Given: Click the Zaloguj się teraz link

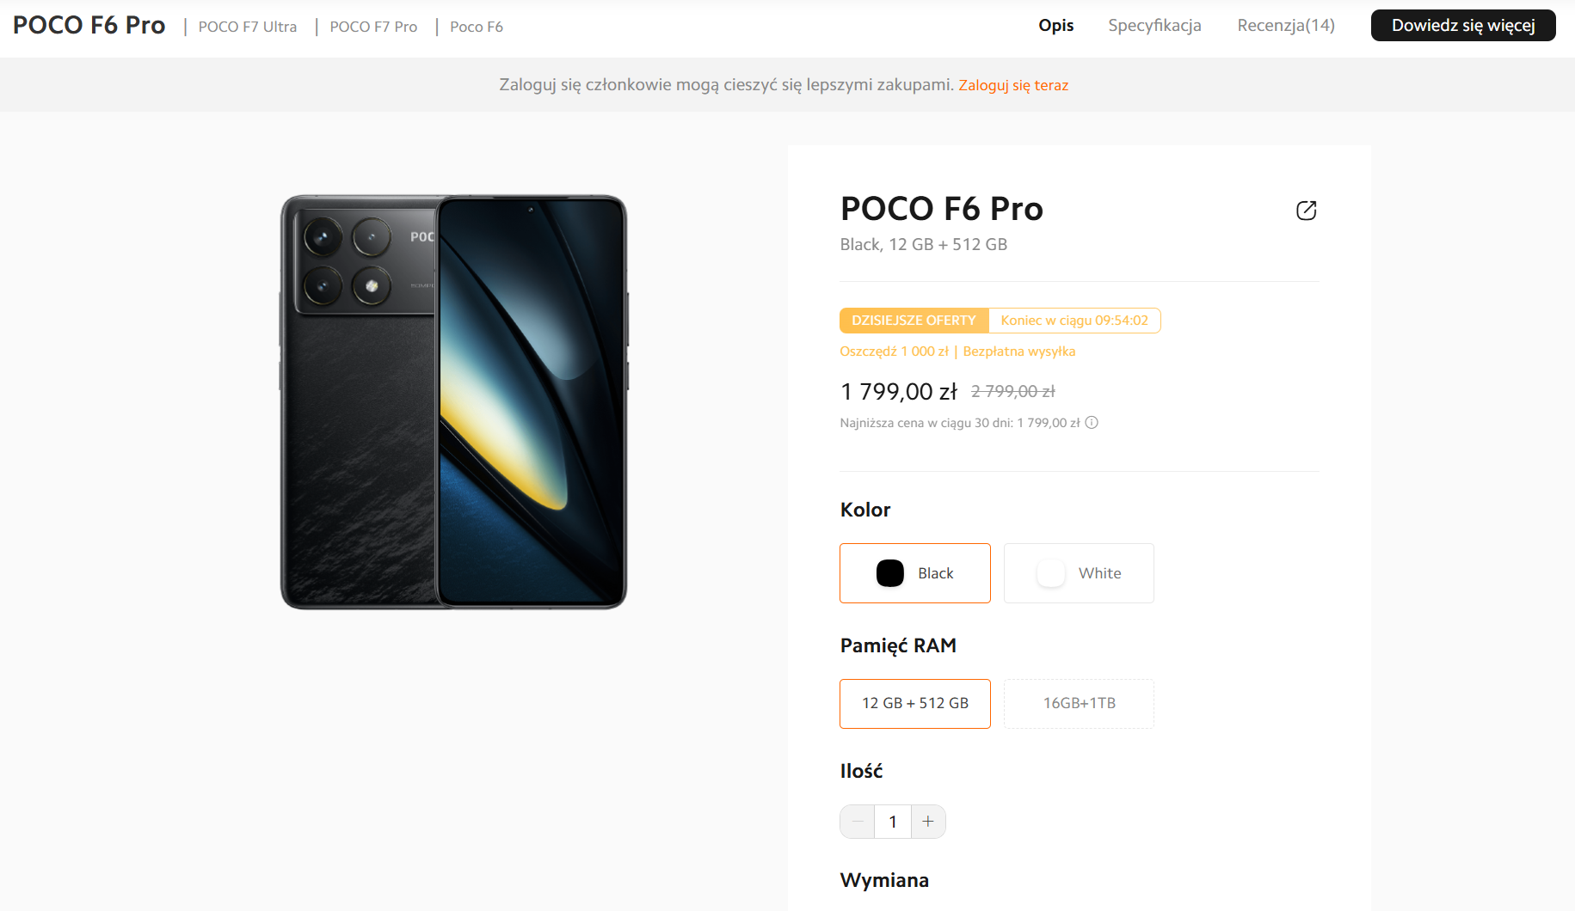Looking at the screenshot, I should coord(1013,85).
